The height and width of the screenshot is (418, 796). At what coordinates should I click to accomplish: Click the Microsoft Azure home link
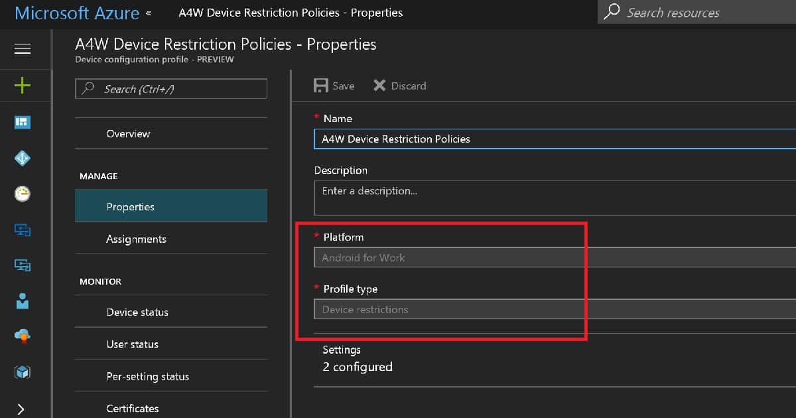[77, 13]
